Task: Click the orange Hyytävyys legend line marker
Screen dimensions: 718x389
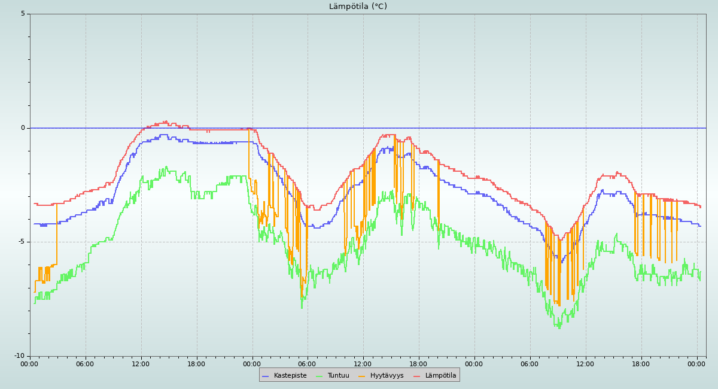Action: point(362,376)
